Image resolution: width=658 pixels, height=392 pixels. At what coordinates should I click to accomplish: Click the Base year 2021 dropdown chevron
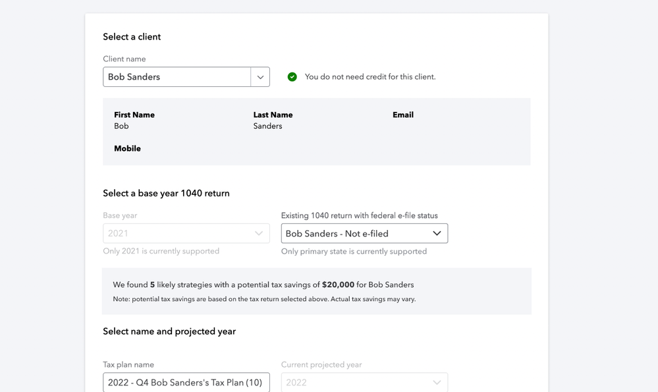click(259, 233)
